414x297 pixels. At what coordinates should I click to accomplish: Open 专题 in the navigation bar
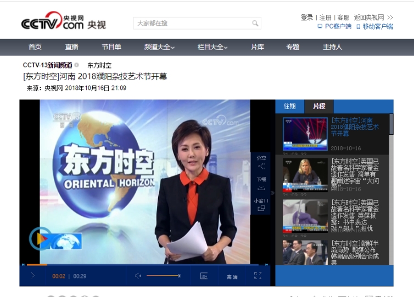click(x=293, y=47)
